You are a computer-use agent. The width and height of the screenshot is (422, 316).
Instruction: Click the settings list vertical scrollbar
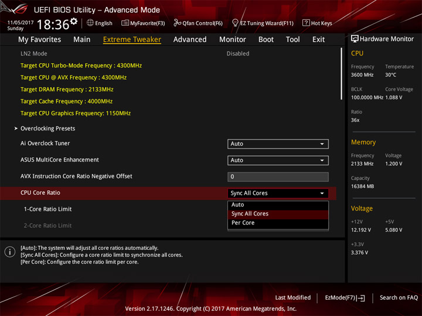(x=342, y=74)
